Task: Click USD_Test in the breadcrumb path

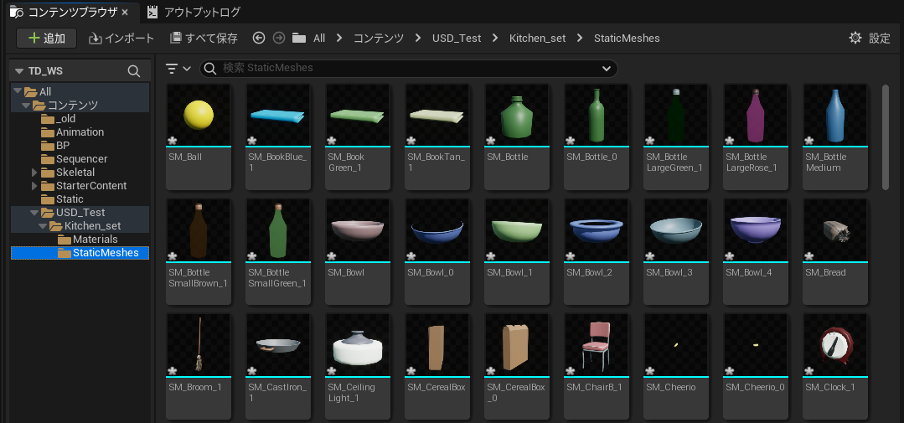Action: 457,38
